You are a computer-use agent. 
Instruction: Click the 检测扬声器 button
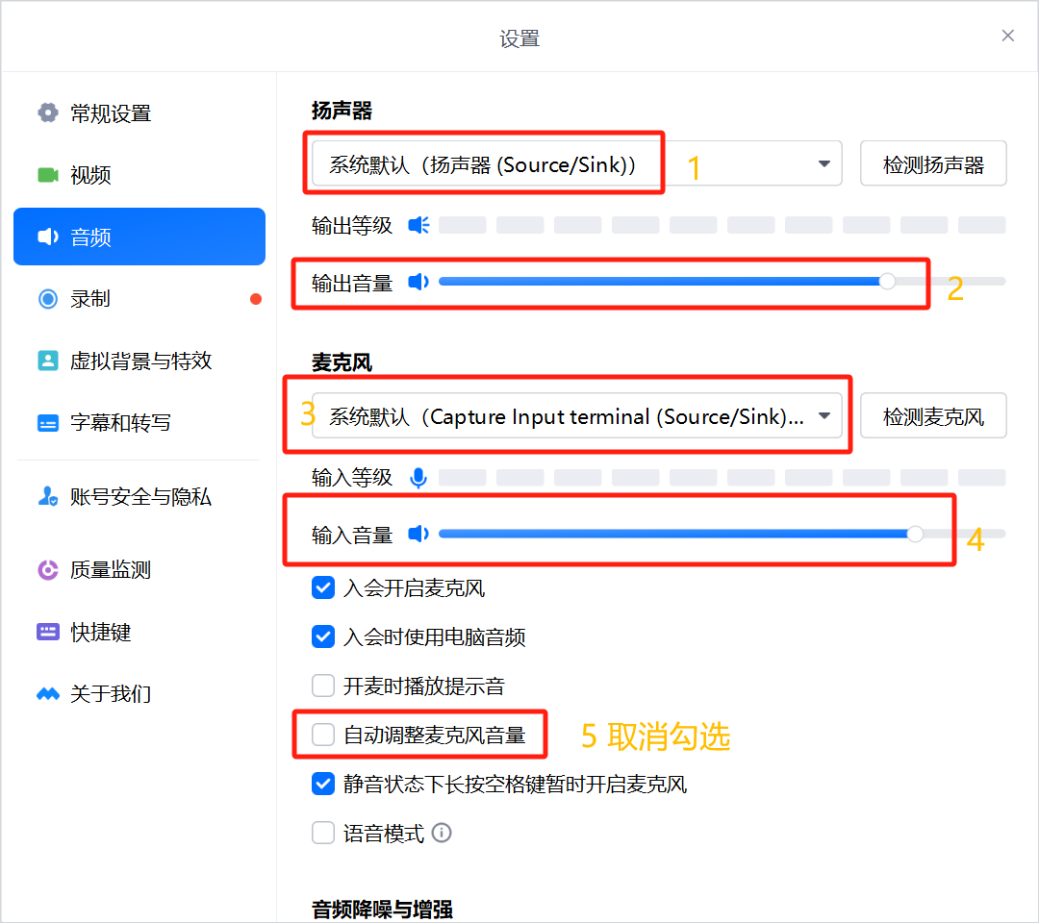(933, 164)
